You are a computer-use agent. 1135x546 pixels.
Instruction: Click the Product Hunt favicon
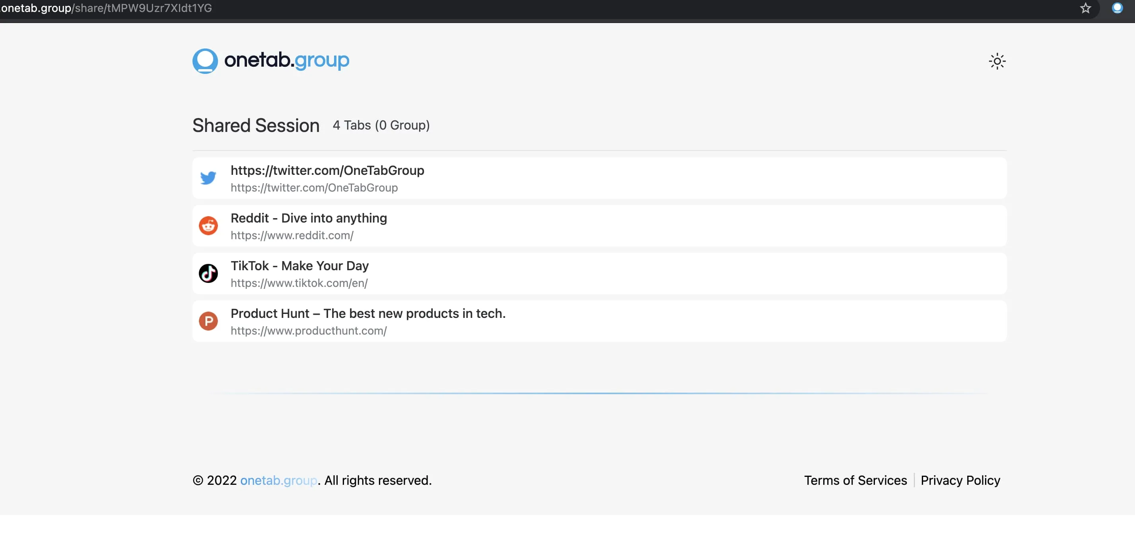coord(208,321)
